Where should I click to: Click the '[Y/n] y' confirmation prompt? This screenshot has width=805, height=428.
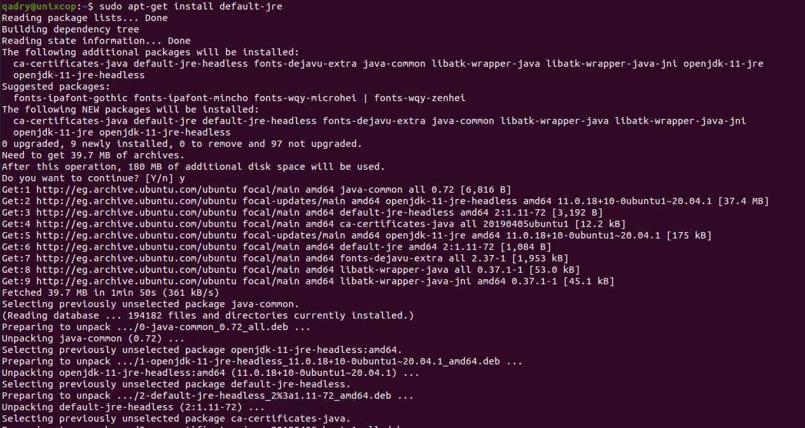165,178
